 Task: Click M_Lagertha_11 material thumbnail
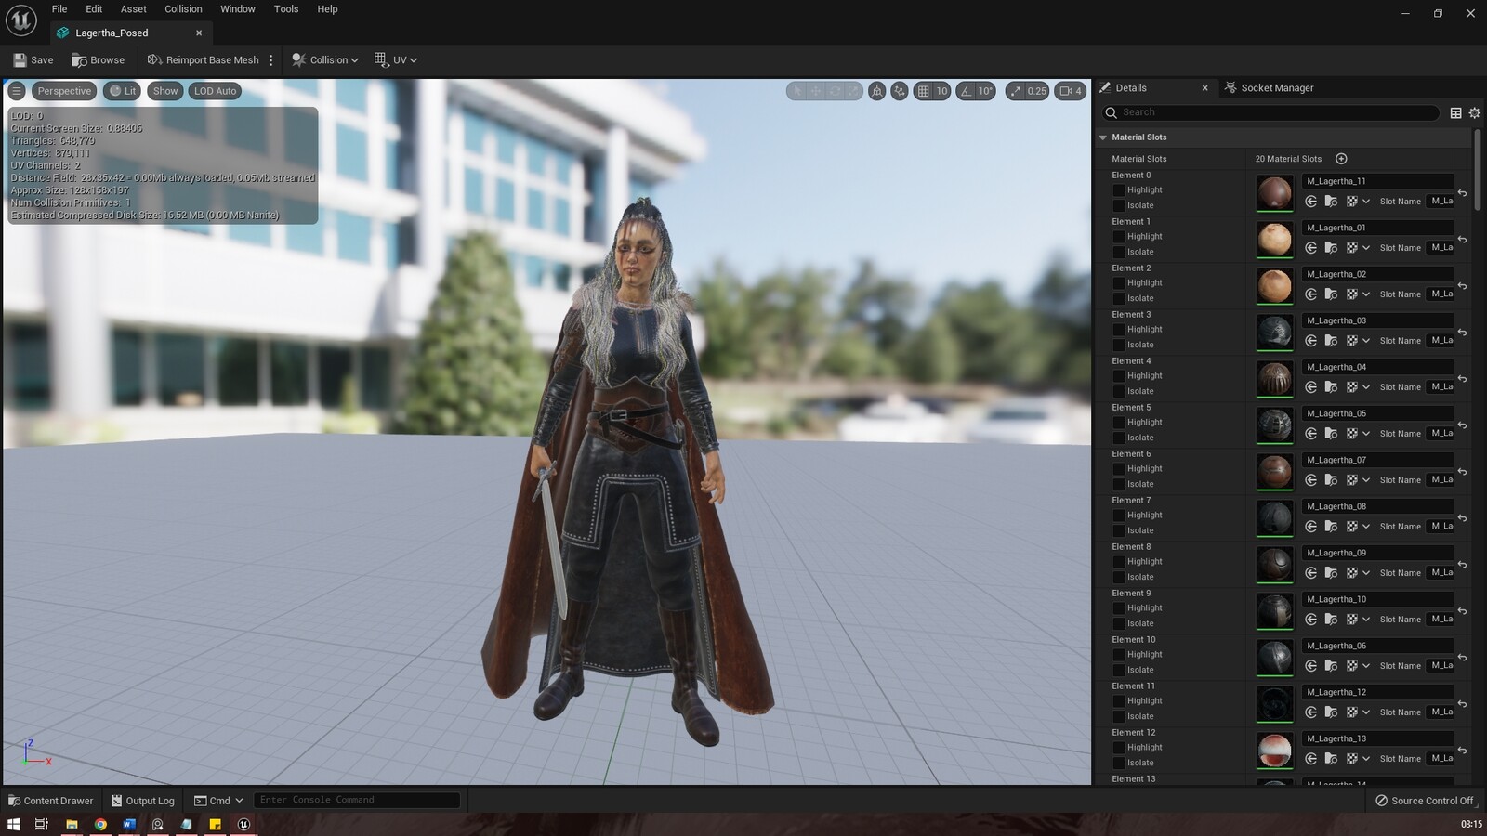click(x=1274, y=193)
